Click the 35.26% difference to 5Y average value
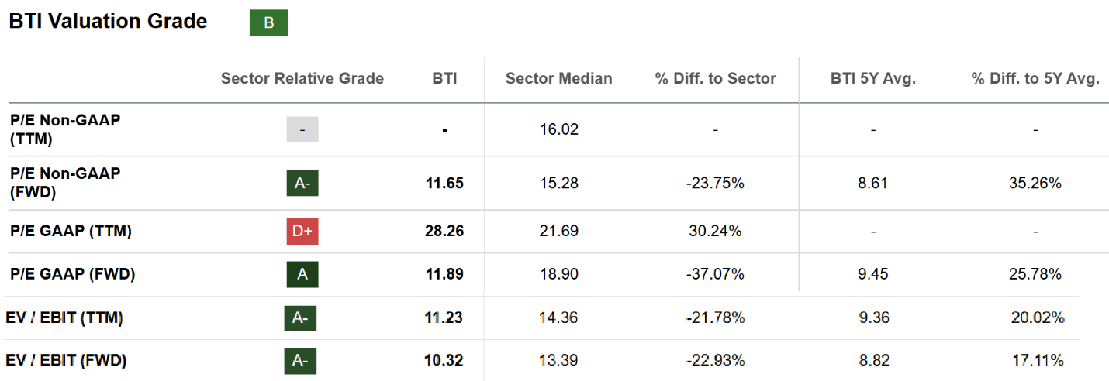The width and height of the screenshot is (1109, 381). [x=1035, y=183]
